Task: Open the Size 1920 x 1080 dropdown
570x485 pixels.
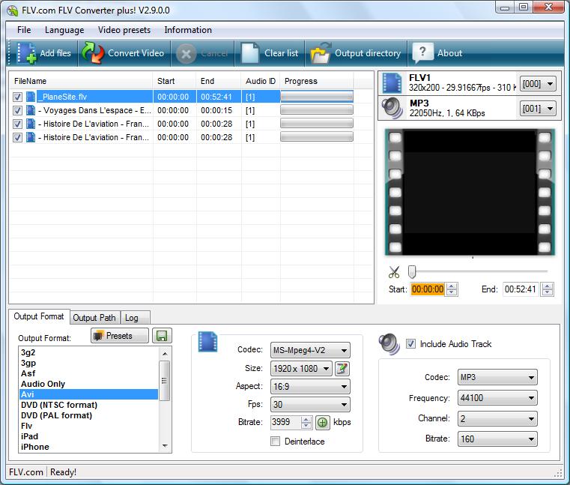Action: pyautogui.click(x=301, y=369)
